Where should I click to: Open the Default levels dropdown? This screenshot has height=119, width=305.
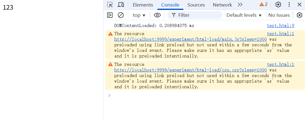[x=244, y=15]
